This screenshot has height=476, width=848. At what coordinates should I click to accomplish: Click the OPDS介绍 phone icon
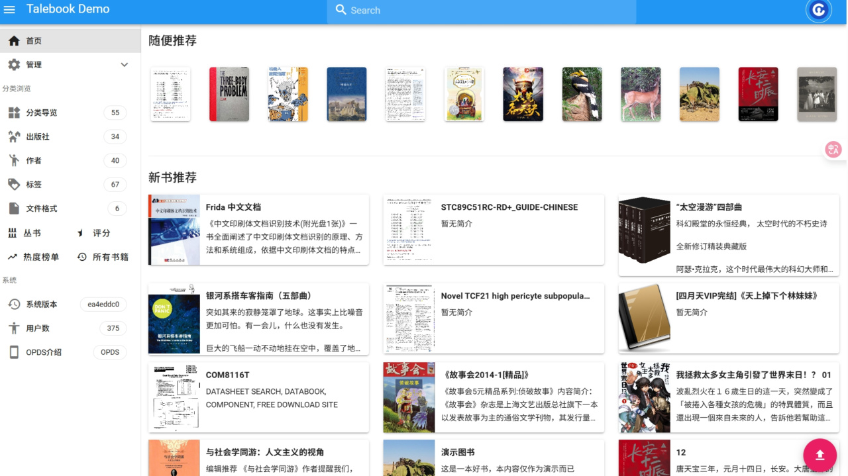tap(14, 352)
